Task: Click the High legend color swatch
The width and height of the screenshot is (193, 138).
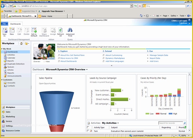Action: tap(171, 114)
